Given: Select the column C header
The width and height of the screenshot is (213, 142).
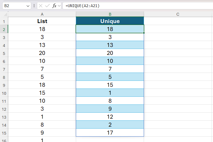Looking at the screenshot, I should (x=178, y=14).
